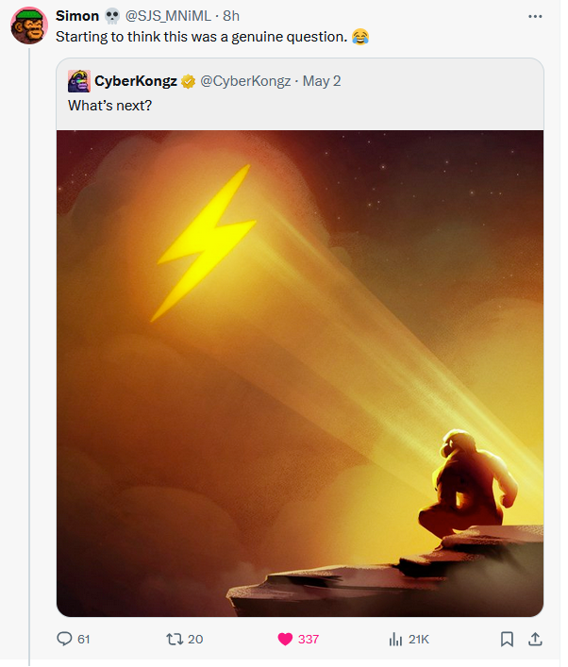This screenshot has width=568, height=667.
Task: Click the @CyberKongz handle
Action: point(242,81)
